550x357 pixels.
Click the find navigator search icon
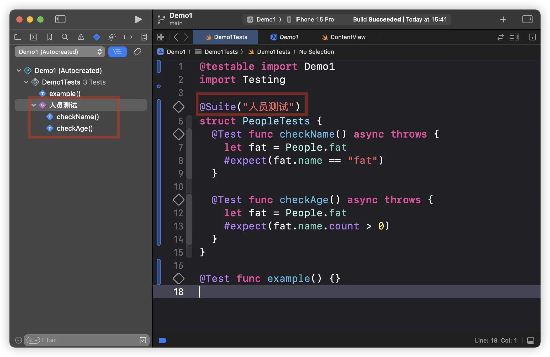65,37
